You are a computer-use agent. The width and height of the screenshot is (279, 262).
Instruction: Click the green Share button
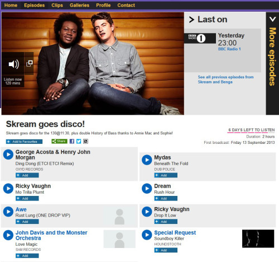coord(59,141)
